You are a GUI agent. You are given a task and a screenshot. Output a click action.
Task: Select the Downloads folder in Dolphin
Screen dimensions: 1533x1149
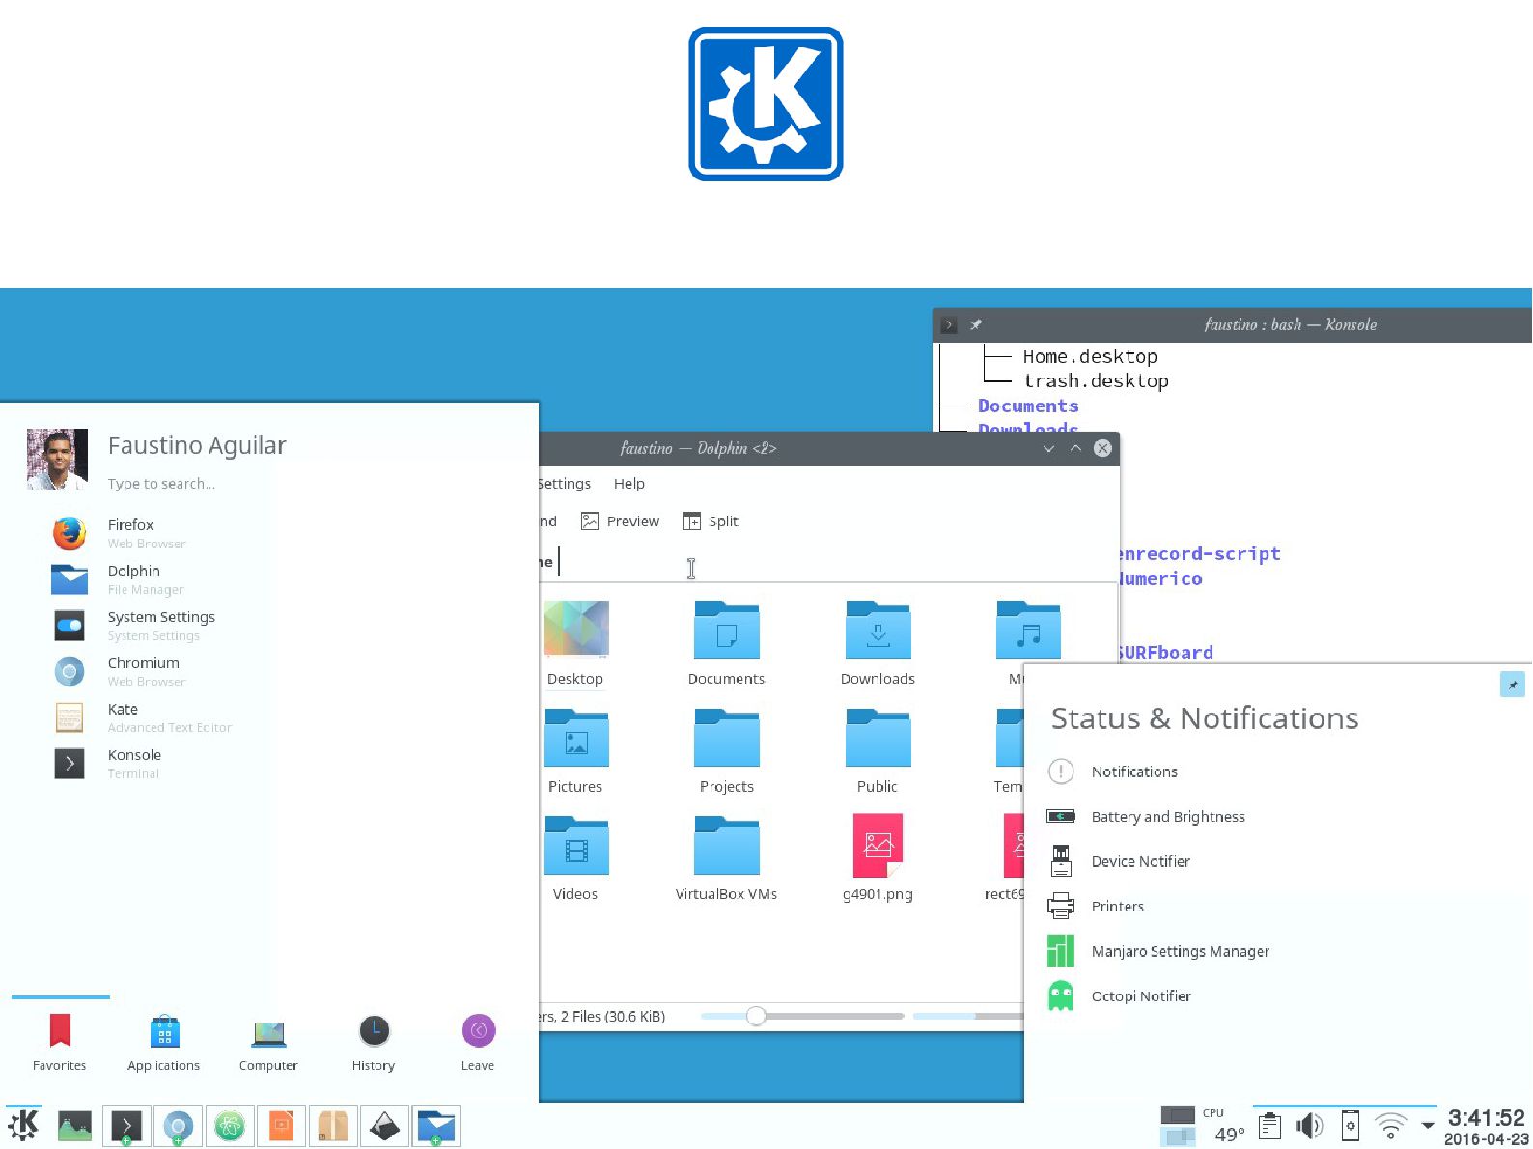click(x=878, y=643)
